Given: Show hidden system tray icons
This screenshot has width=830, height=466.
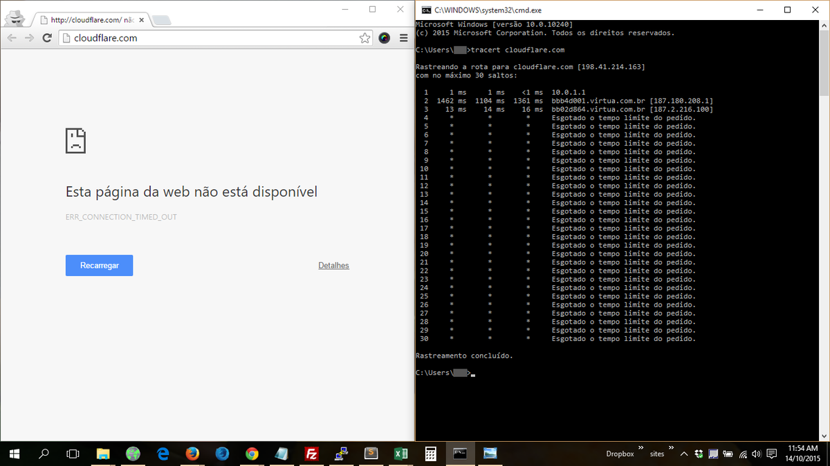Looking at the screenshot, I should (x=684, y=454).
